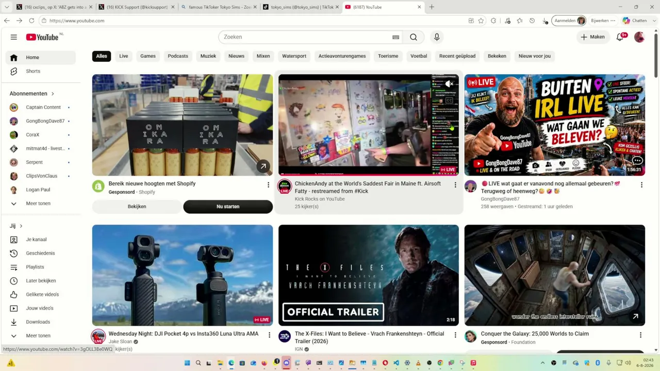
Task: Click Bekijken on the Shopify ad
Action: (x=137, y=207)
